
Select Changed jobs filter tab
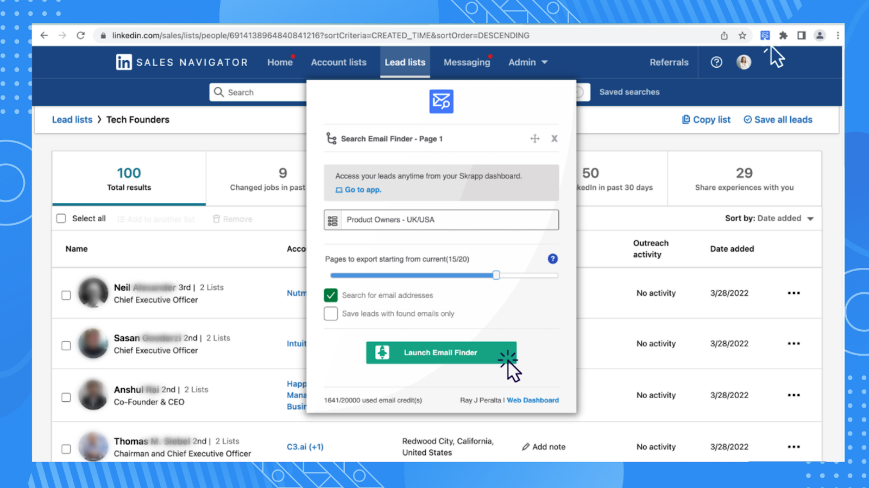click(256, 178)
